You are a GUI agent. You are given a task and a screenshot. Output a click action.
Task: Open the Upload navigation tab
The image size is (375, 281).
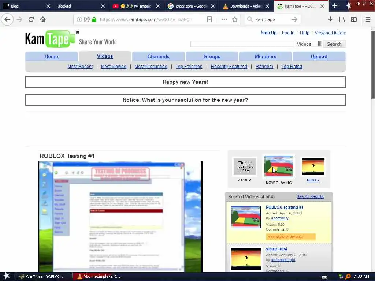pyautogui.click(x=319, y=57)
